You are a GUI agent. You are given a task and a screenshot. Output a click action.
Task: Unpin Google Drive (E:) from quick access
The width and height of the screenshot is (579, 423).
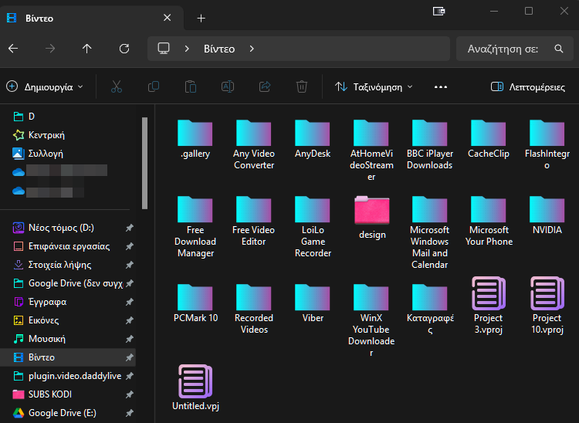pyautogui.click(x=129, y=413)
